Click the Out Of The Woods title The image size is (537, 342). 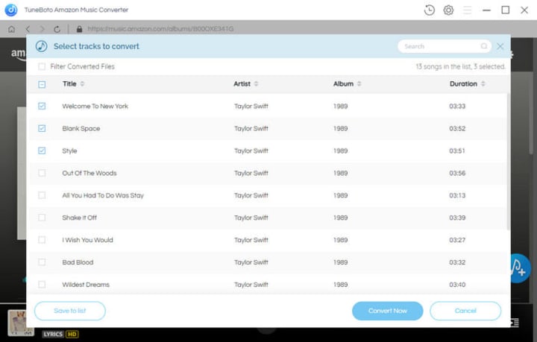89,173
